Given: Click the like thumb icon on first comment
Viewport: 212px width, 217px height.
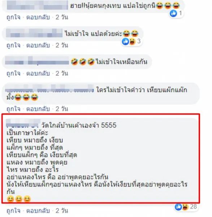Looking at the screenshot, I should [x=173, y=13].
